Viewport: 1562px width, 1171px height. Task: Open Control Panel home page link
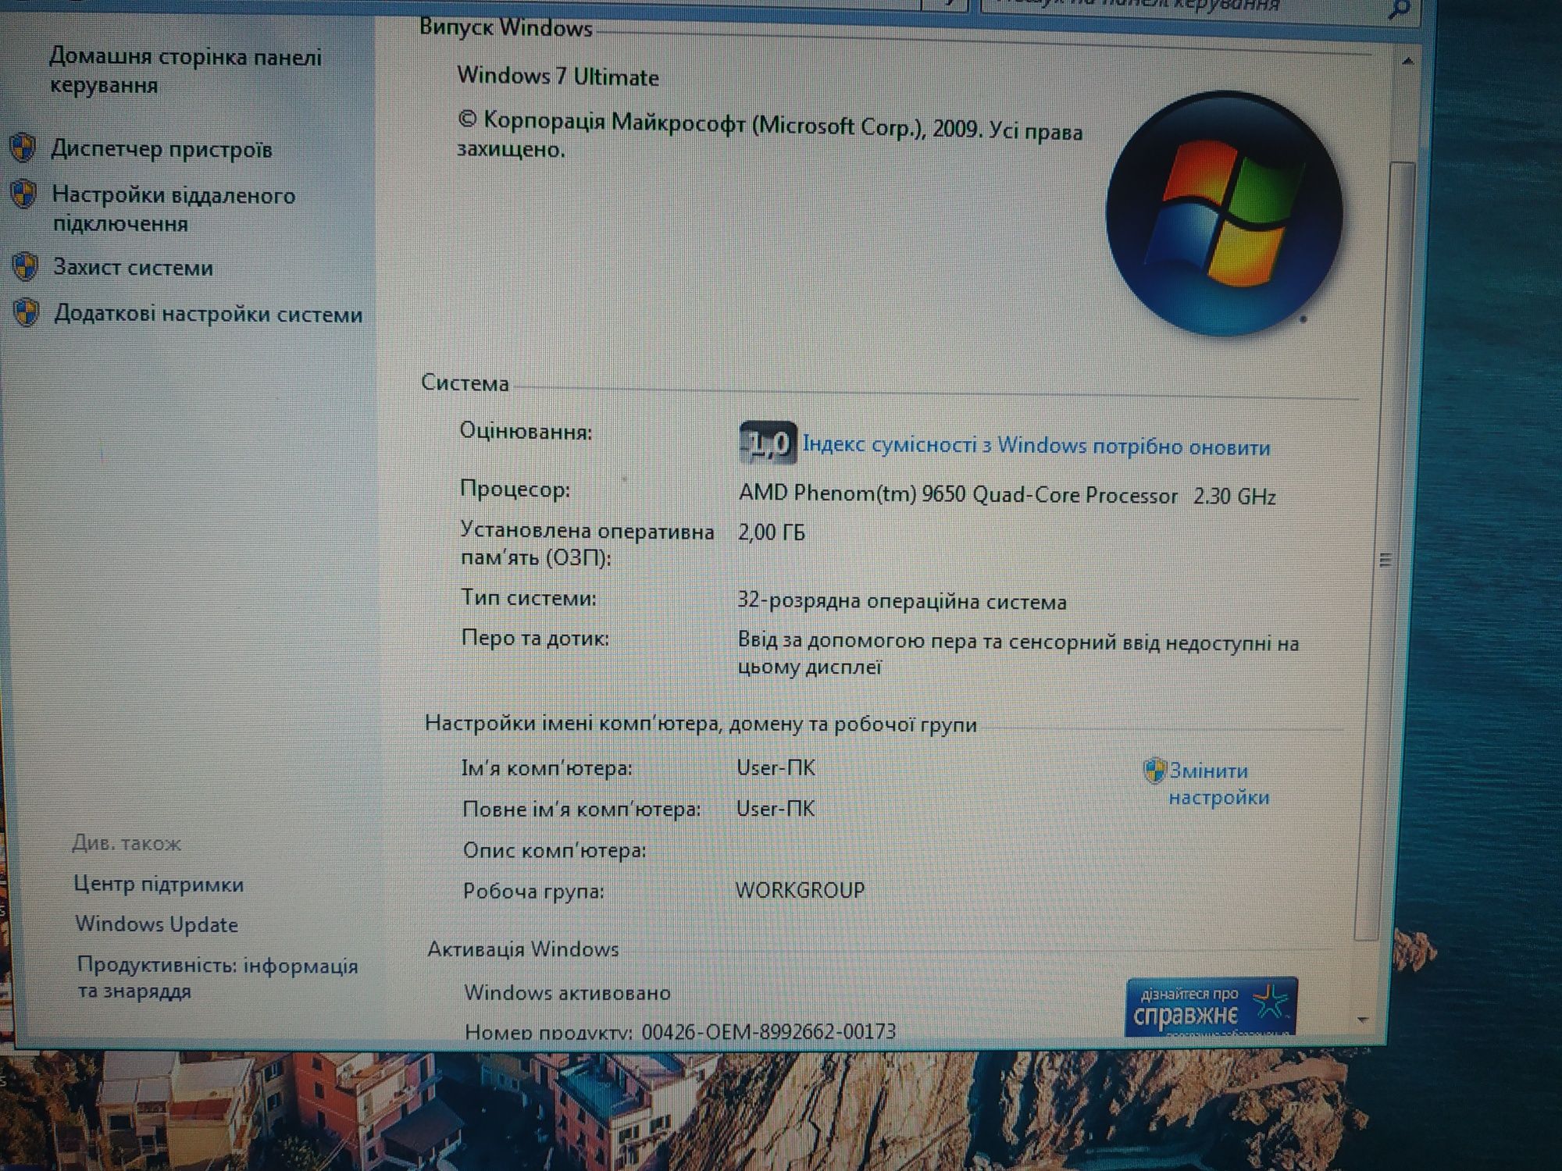pos(185,70)
